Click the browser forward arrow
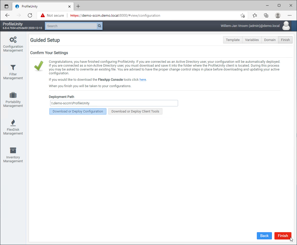Viewport: 297px width, 245px height. pyautogui.click(x=19, y=15)
